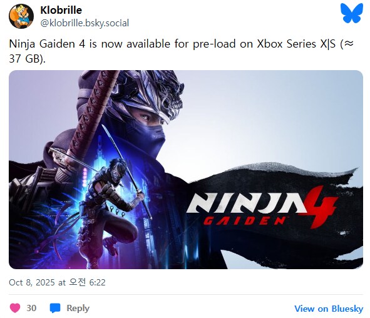The image size is (370, 318).
Task: Click the 37 GB size text
Action: point(26,58)
